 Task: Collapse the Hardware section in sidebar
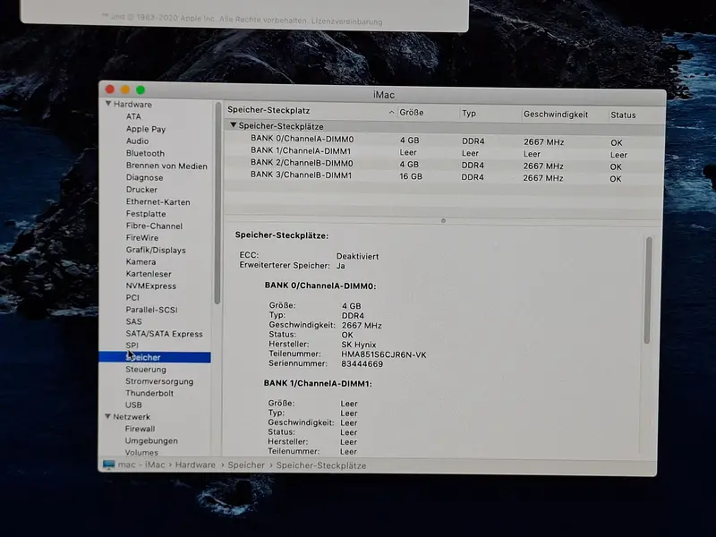coord(108,104)
